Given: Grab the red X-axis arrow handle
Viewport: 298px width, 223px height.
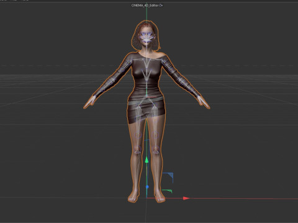Looking at the screenshot, I should (x=186, y=198).
